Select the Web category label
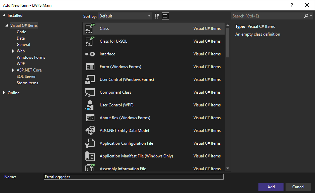315x193 pixels. pyautogui.click(x=21, y=51)
